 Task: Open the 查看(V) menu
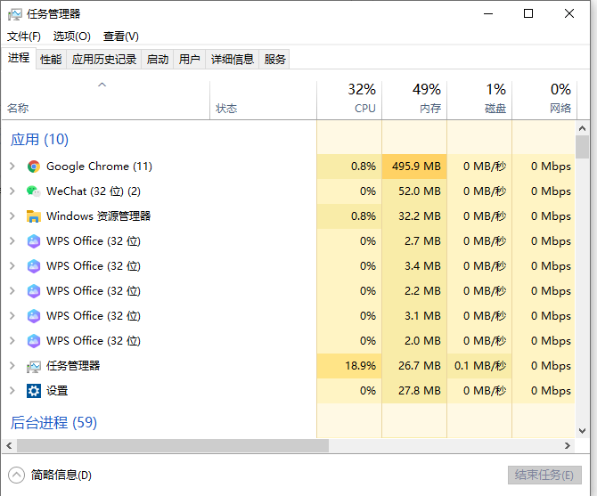pyautogui.click(x=121, y=37)
